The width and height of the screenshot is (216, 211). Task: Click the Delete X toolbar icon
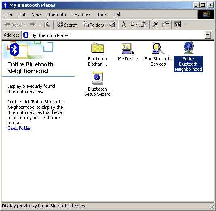click(155, 25)
